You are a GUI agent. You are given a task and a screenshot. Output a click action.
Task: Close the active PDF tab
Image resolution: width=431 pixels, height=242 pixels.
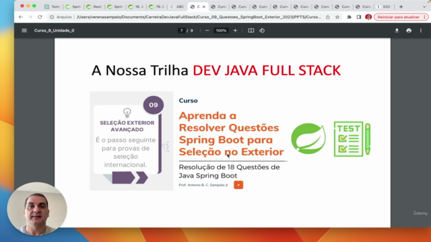[x=203, y=7]
